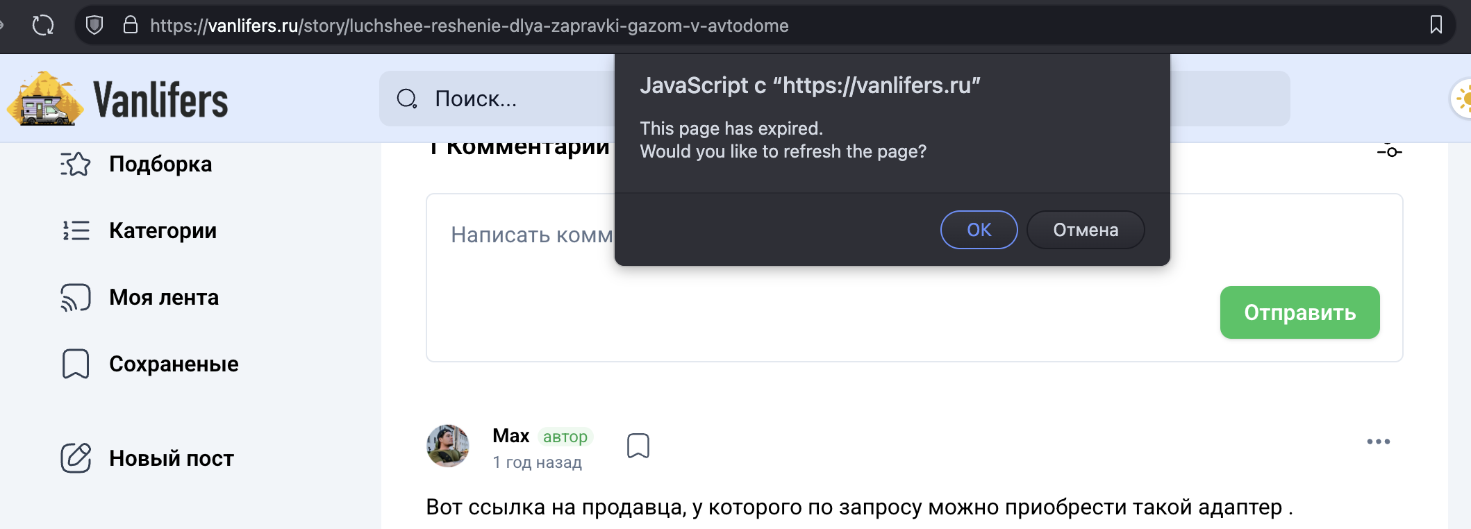Bookmark this page via address bar icon
Screen dimensions: 1471x529
(1436, 26)
